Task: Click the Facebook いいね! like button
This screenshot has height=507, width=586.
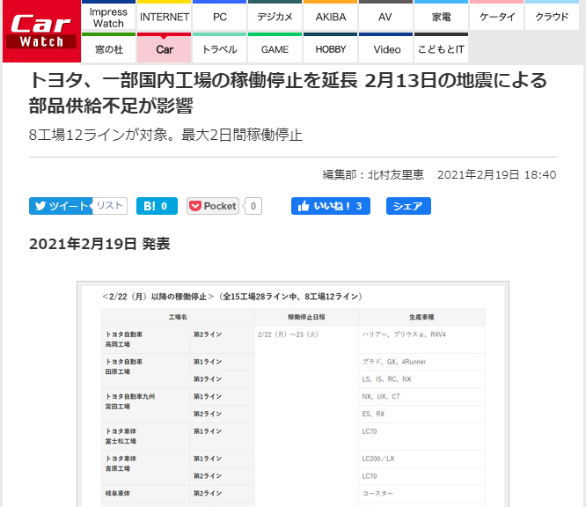Action: pos(331,206)
